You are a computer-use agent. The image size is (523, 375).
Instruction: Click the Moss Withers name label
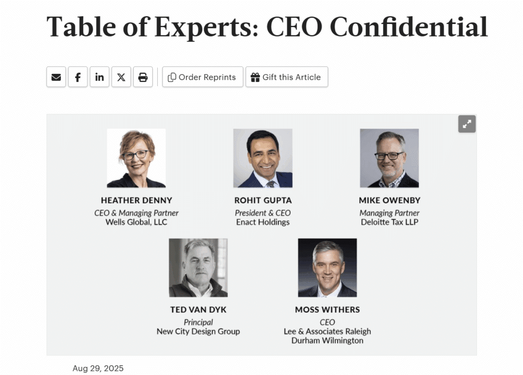(x=327, y=310)
